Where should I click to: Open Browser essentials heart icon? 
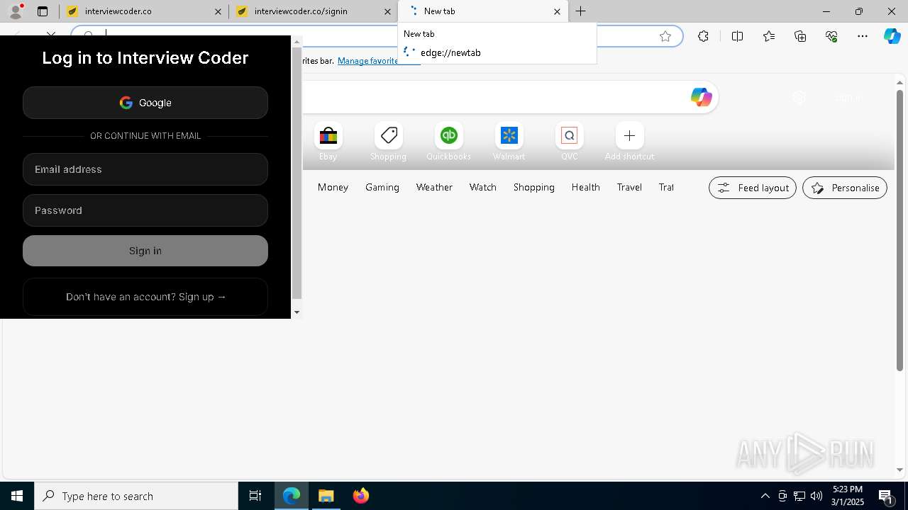point(831,36)
